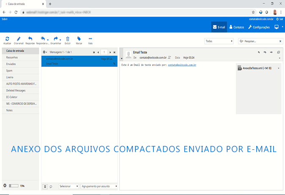Image resolution: width=285 pixels, height=195 pixels.
Task: Open EC-Coletor folder
Action: pyautogui.click(x=20, y=97)
